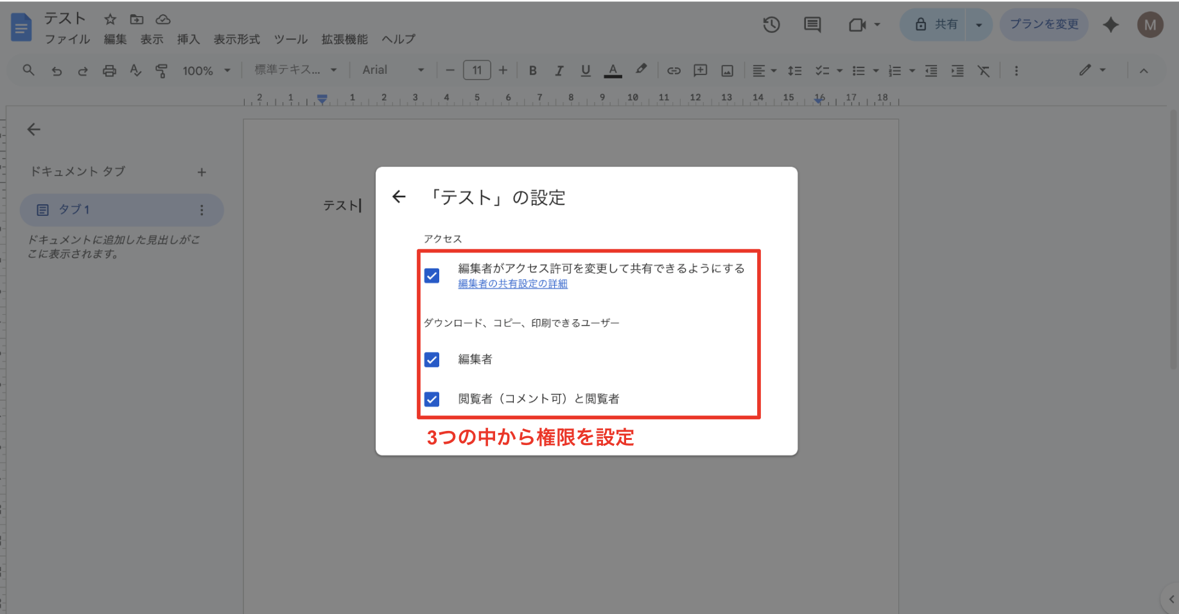Collapse the toolbar with chevron
The image size is (1179, 614).
pos(1144,71)
